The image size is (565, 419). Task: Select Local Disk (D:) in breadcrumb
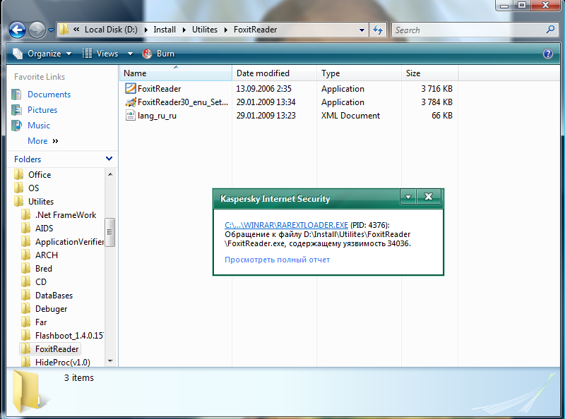(x=111, y=30)
